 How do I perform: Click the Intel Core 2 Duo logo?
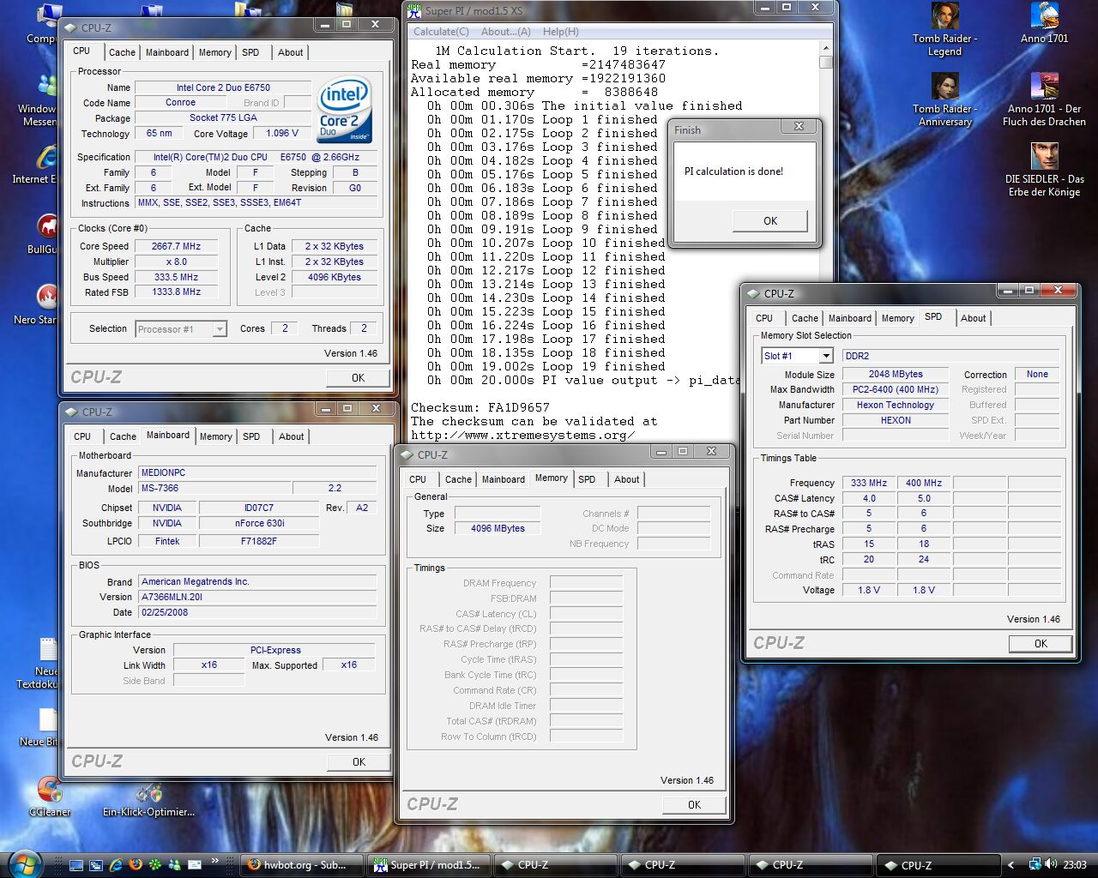(x=345, y=109)
